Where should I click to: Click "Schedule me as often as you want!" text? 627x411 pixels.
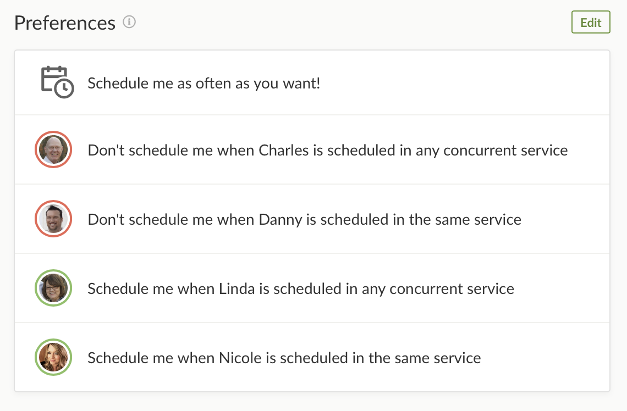204,84
